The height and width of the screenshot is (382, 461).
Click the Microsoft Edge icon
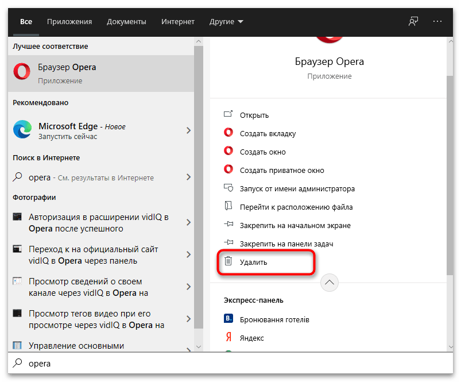coord(22,130)
